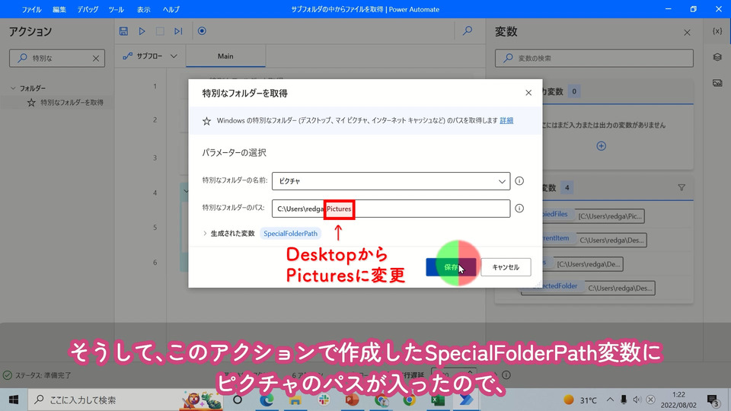Collapse the フォルダー tree group
The width and height of the screenshot is (731, 411).
(13, 88)
